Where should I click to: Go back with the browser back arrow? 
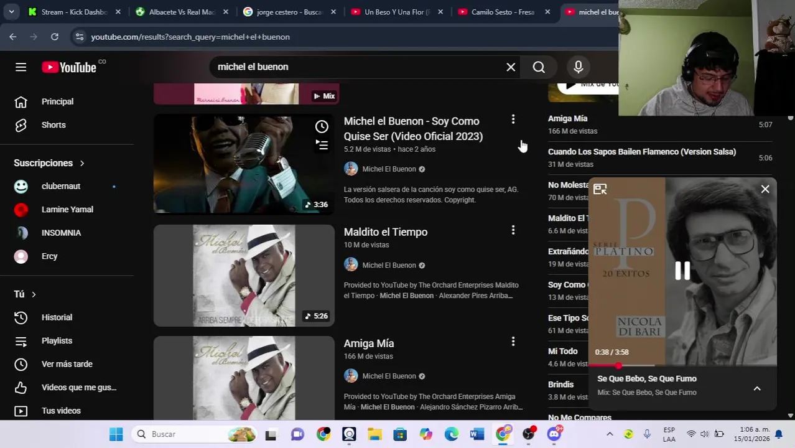[13, 37]
